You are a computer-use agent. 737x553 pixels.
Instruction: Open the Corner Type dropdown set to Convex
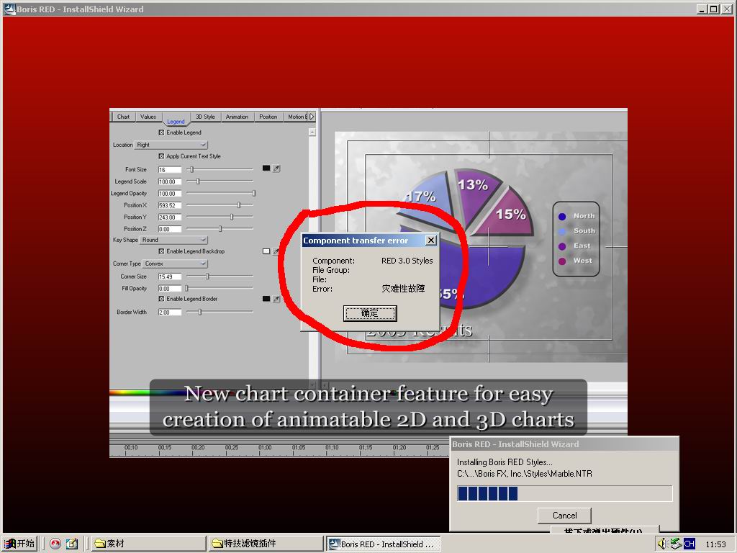point(175,264)
